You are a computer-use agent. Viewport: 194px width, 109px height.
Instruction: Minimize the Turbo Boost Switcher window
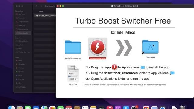(x=60, y=6)
